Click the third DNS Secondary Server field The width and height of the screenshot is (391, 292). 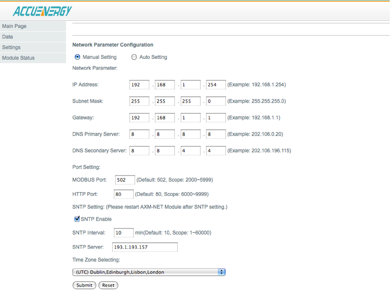click(x=190, y=151)
